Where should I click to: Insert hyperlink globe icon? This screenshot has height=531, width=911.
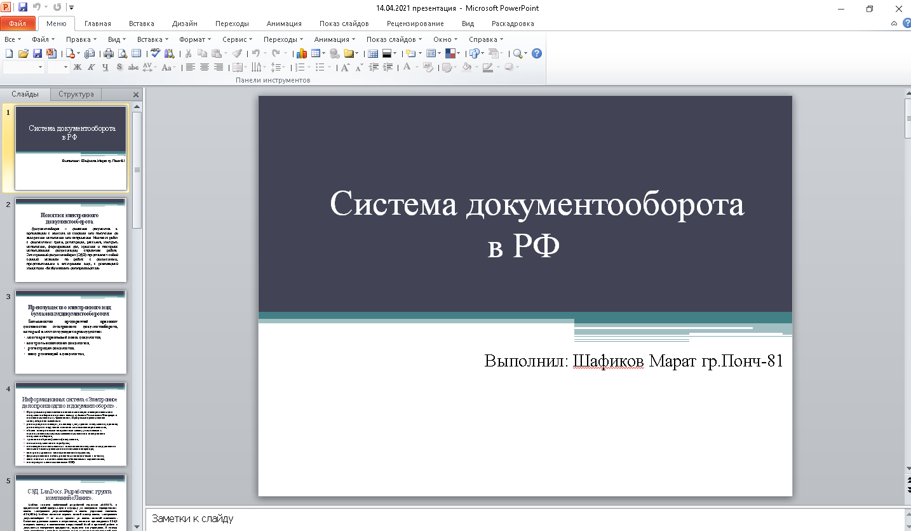click(335, 53)
